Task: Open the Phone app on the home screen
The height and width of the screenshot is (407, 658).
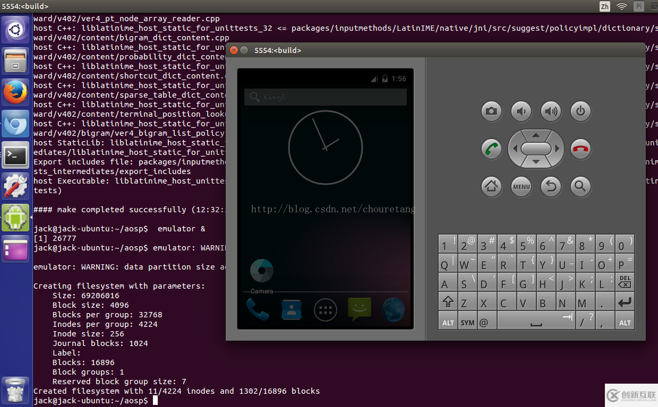Action: [x=259, y=310]
